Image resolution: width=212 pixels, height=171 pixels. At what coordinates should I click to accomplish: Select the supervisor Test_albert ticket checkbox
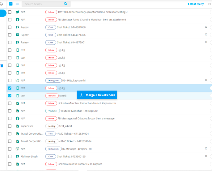[10, 126]
